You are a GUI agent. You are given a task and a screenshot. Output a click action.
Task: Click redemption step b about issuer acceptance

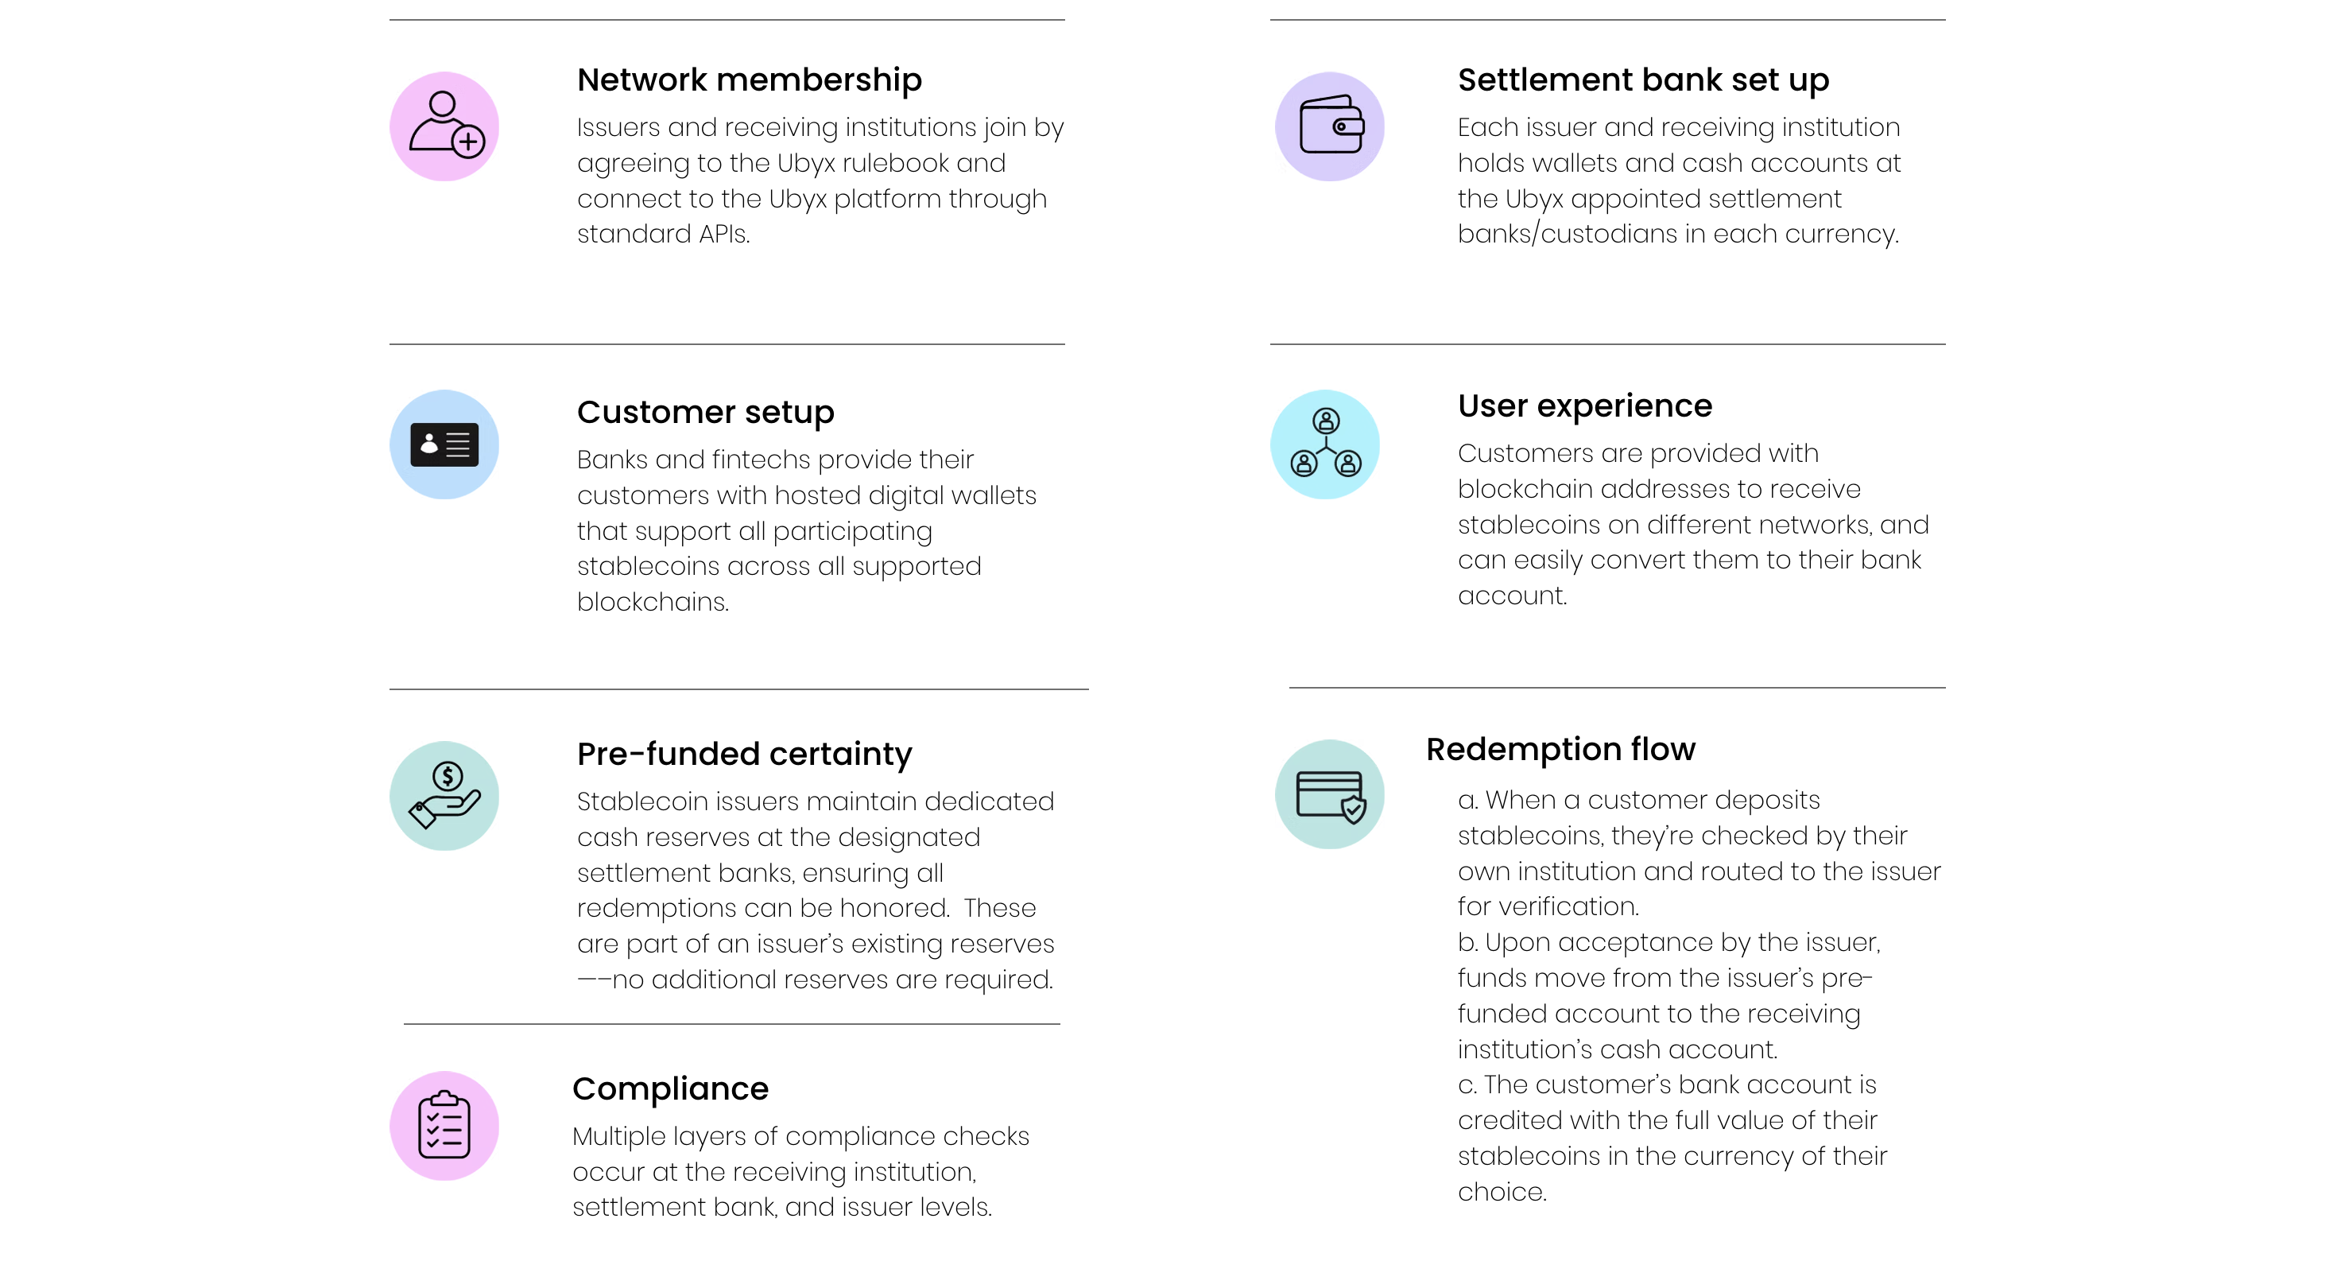[1668, 995]
